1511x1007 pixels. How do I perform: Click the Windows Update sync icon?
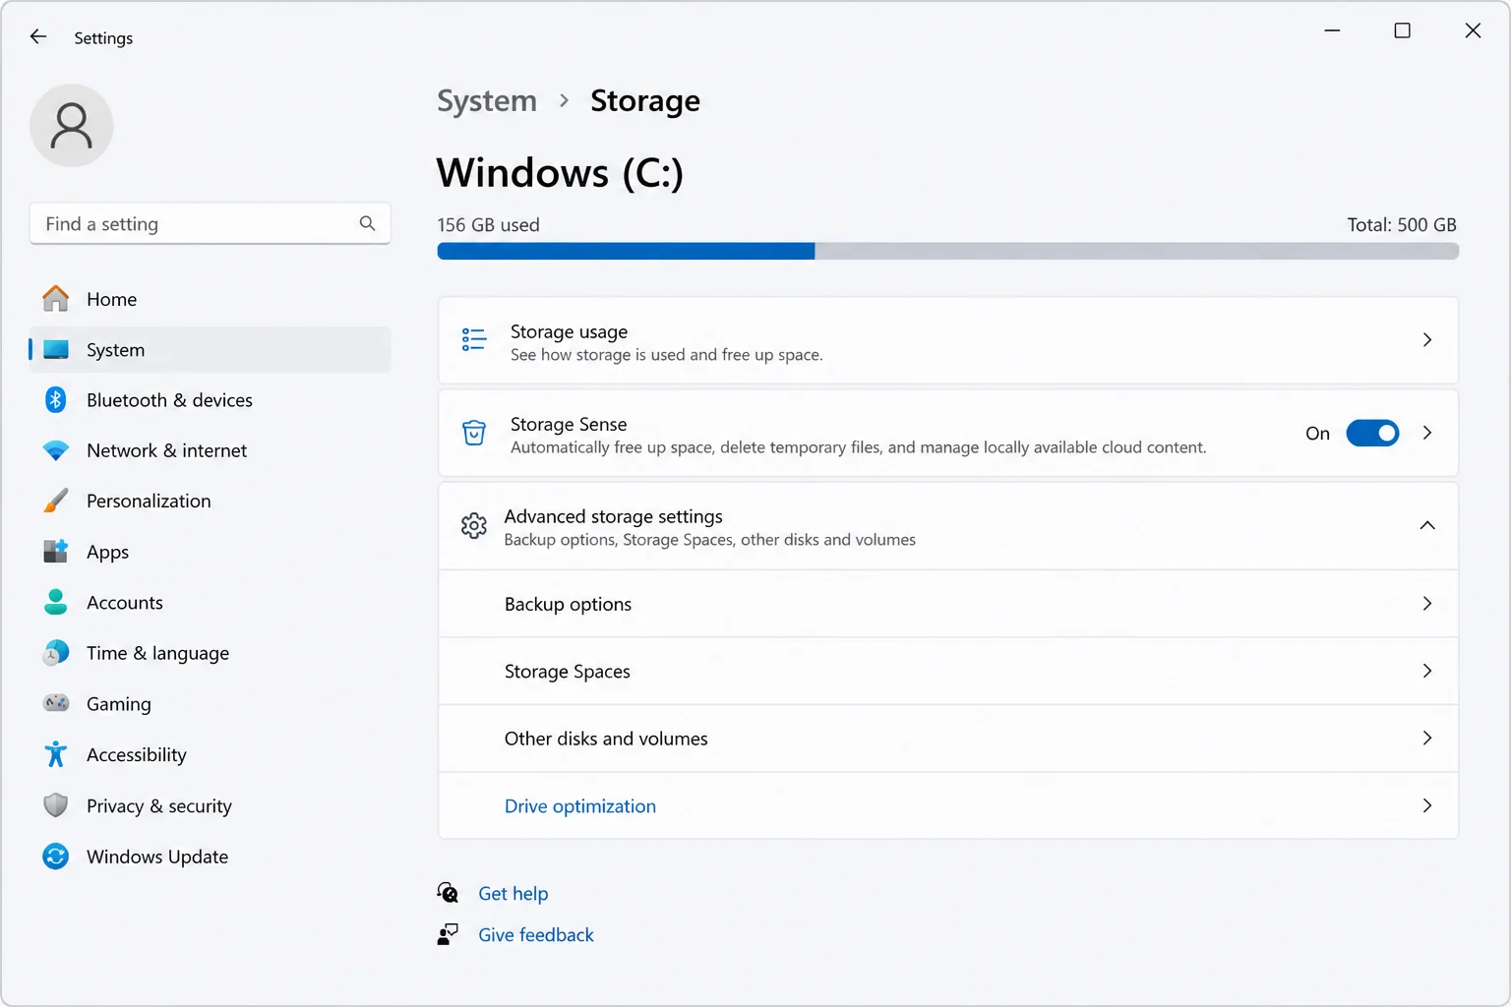(56, 857)
